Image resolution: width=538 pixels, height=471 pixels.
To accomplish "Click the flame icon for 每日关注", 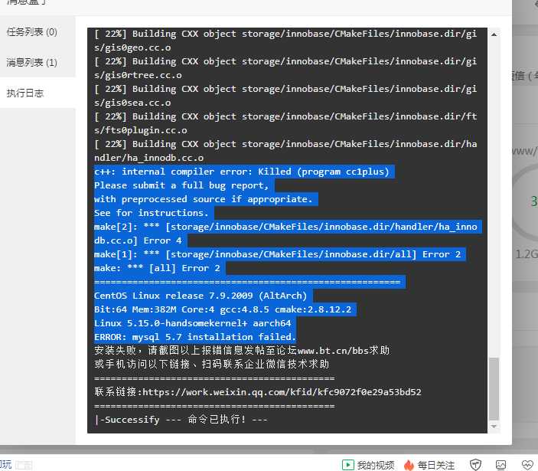I will click(409, 465).
